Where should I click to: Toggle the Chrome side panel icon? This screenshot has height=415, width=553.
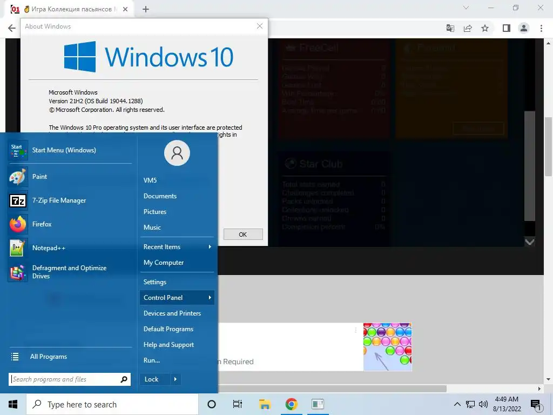[507, 28]
